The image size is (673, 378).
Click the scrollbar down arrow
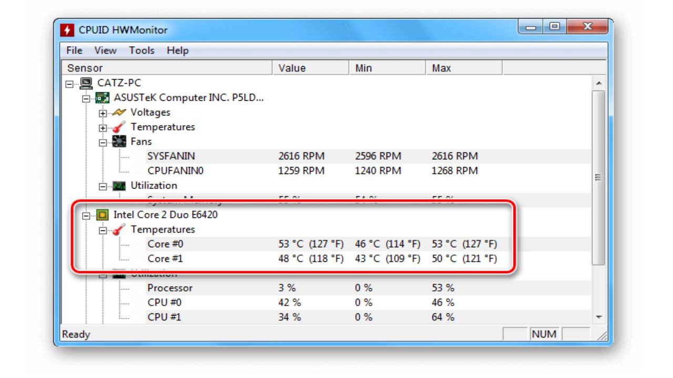pyautogui.click(x=598, y=318)
